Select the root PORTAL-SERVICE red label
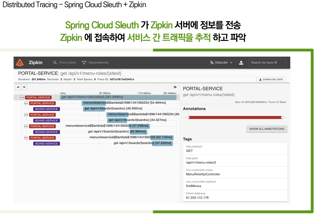 click(38, 97)
